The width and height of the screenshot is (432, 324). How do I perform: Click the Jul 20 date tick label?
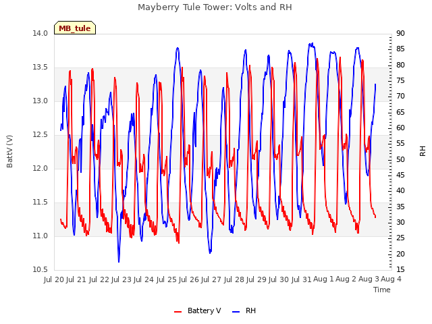(54, 279)
